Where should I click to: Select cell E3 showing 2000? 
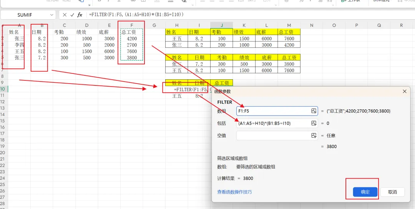pyautogui.click(x=109, y=45)
